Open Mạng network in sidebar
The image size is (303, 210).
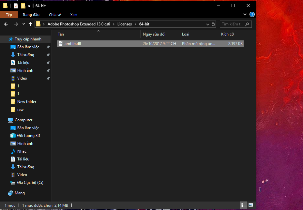[x=20, y=193]
